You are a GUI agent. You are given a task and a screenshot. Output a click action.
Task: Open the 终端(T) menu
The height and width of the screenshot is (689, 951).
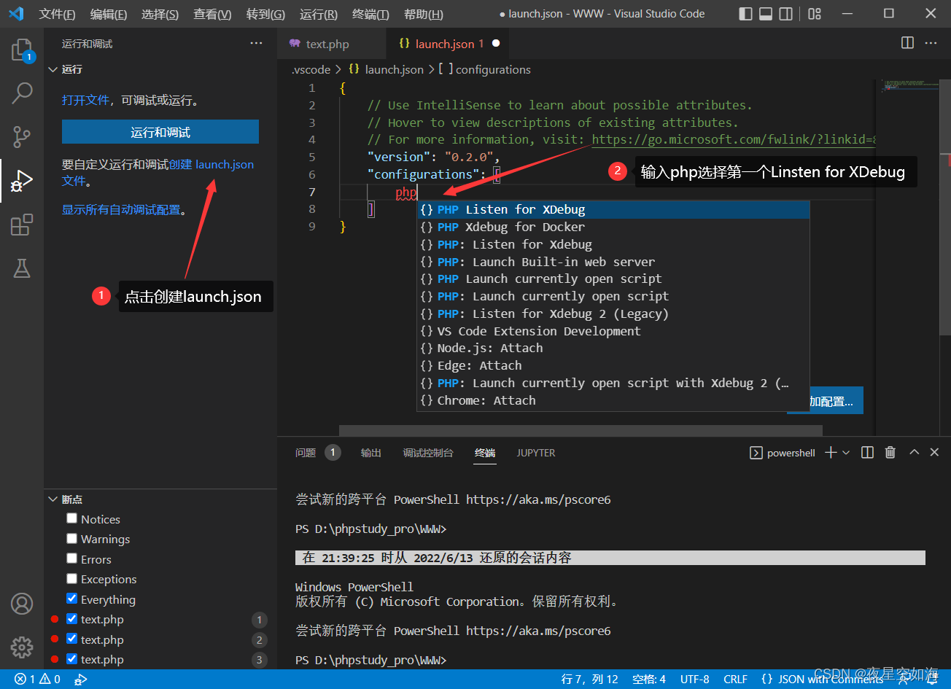tap(370, 14)
